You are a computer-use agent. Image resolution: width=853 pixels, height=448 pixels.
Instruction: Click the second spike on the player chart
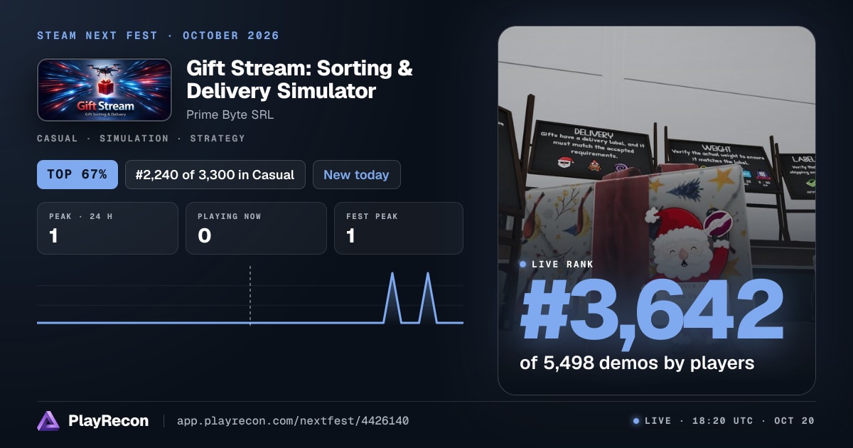click(x=427, y=297)
